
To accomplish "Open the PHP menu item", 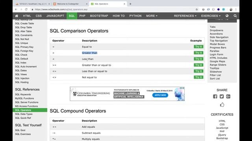I will pos(82,16).
